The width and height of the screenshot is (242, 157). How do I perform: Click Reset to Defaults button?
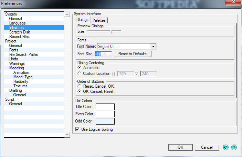pyautogui.click(x=133, y=54)
